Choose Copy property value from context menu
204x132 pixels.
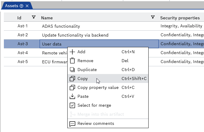coord(98,88)
